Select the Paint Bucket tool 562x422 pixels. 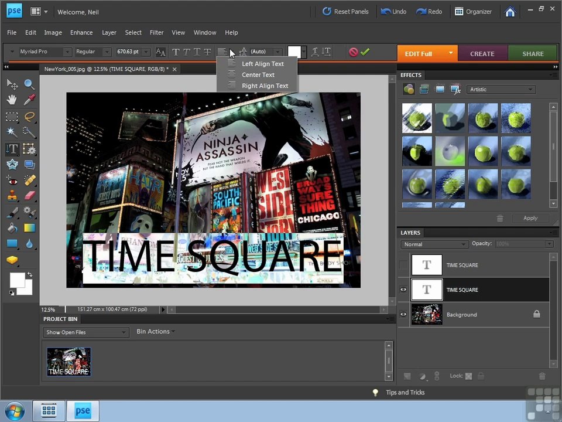tap(12, 228)
